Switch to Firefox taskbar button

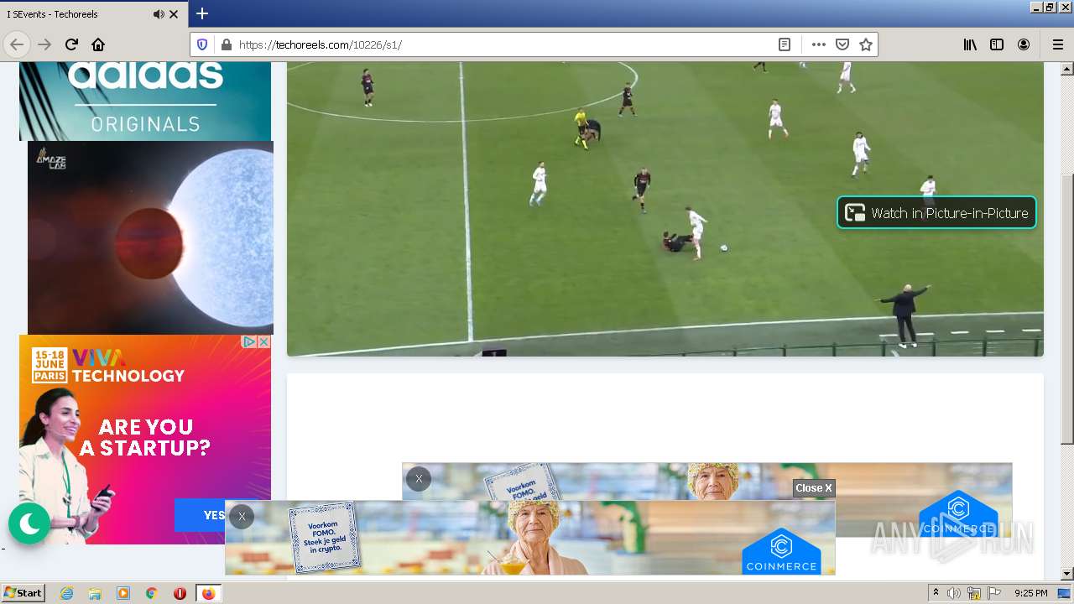pos(208,593)
